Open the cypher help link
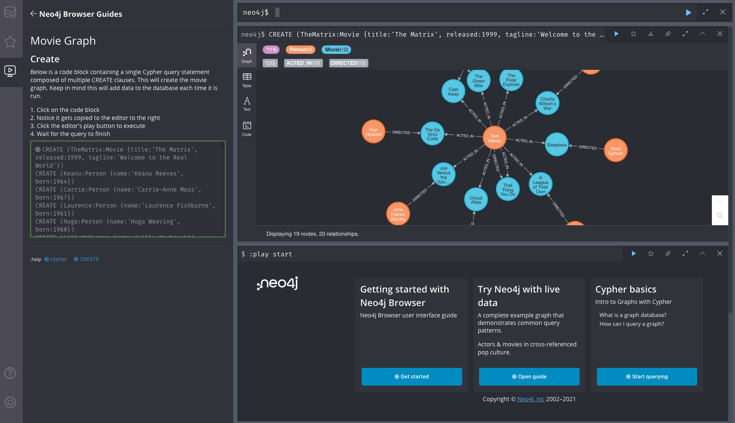This screenshot has width=735, height=423. click(56, 259)
